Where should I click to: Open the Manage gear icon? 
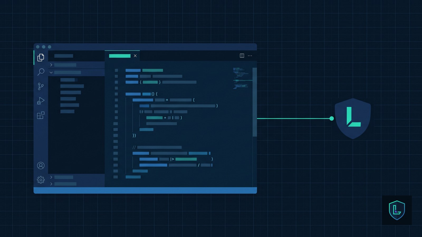(41, 180)
